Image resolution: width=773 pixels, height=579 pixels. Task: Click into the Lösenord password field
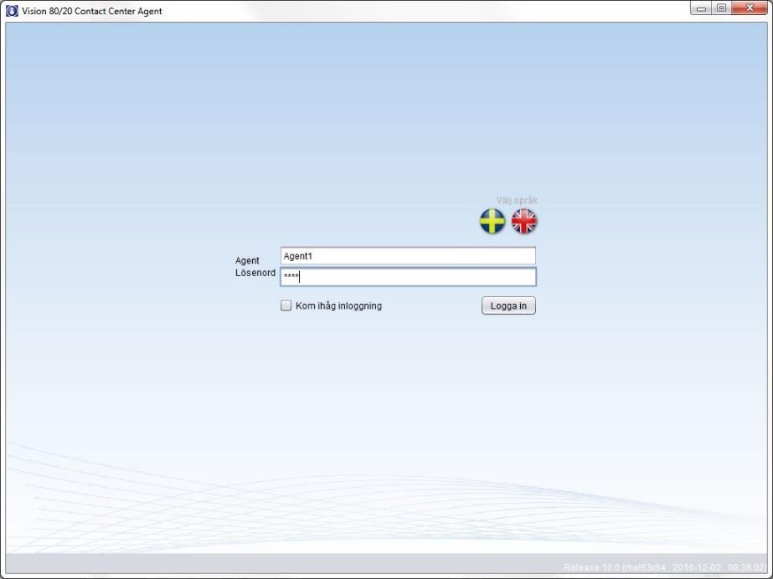click(x=408, y=277)
